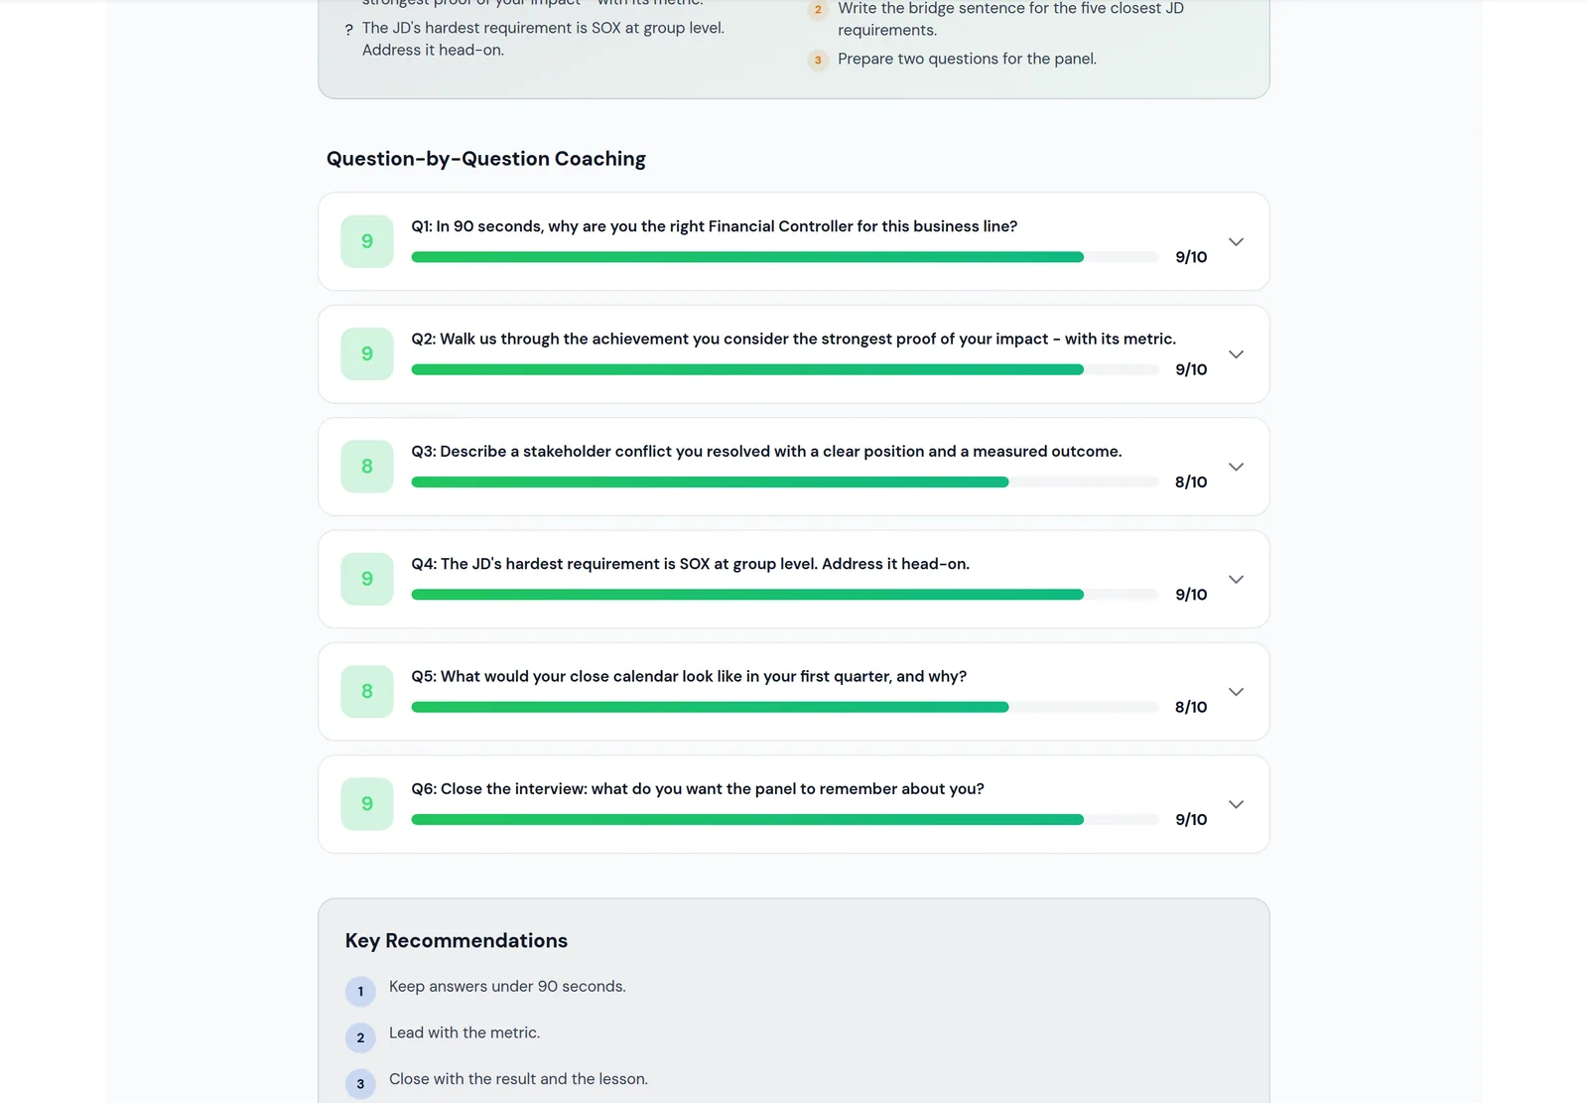Click the 'Question-by-Question Coaching' heading
The height and width of the screenshot is (1103, 1588).
[486, 159]
